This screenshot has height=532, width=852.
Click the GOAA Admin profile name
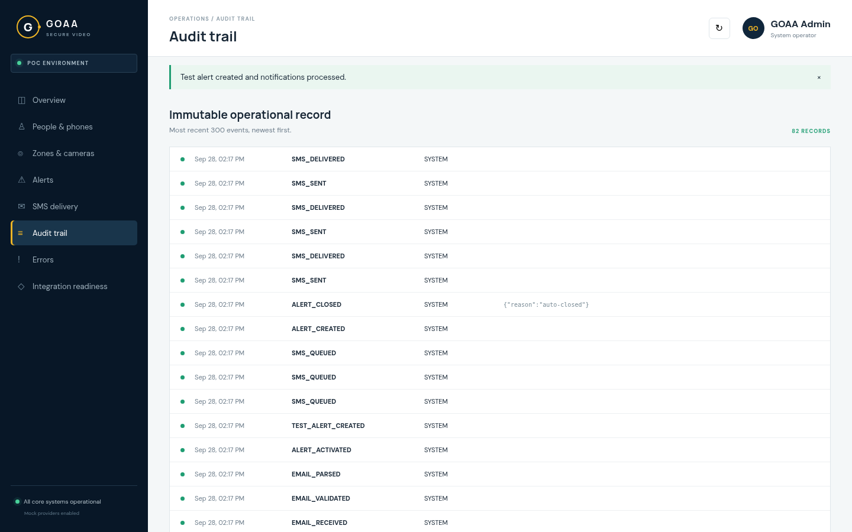pyautogui.click(x=800, y=24)
